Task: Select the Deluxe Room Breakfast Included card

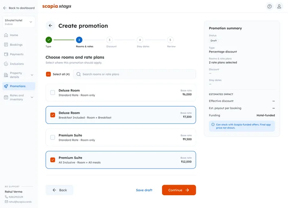Action: [121, 115]
